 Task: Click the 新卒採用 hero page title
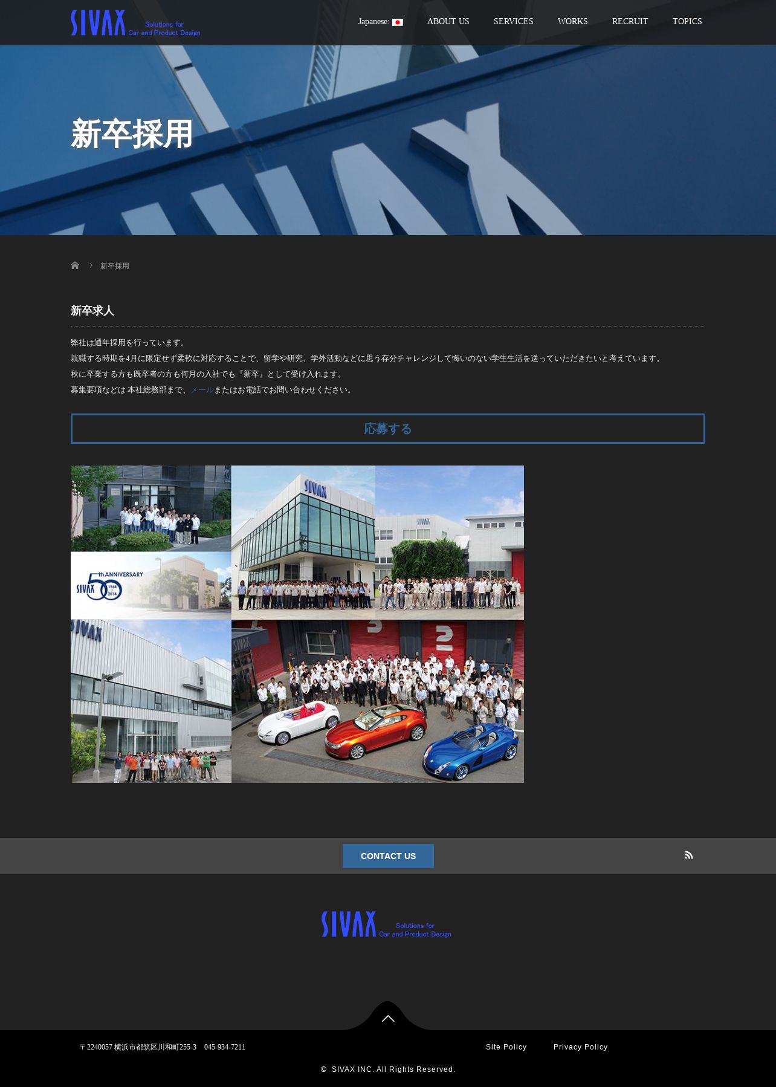[132, 134]
